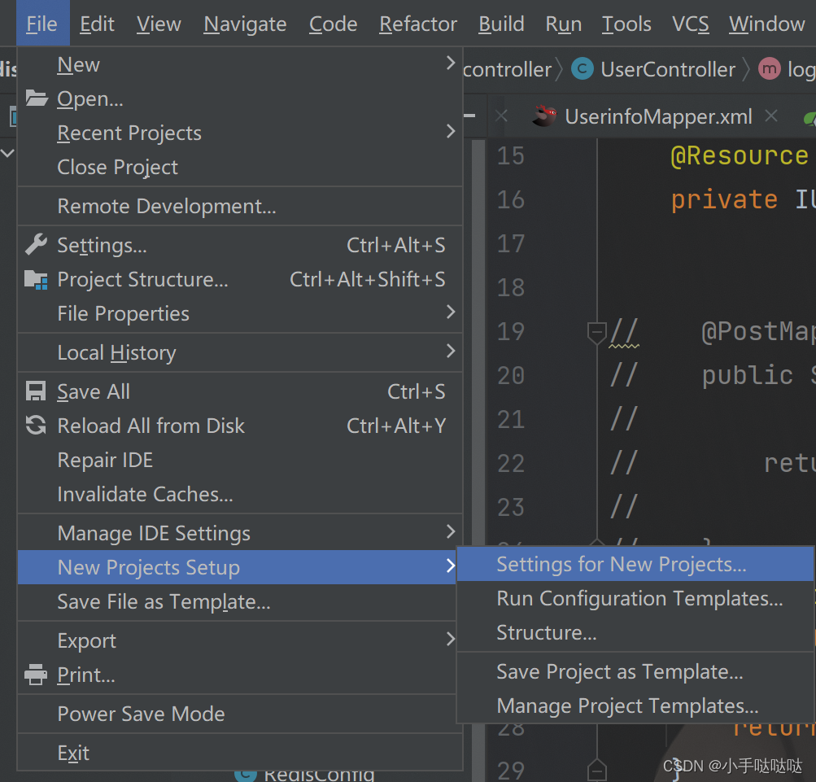Select Save All menu item
Screen dimensions: 816x782
pyautogui.click(x=240, y=391)
